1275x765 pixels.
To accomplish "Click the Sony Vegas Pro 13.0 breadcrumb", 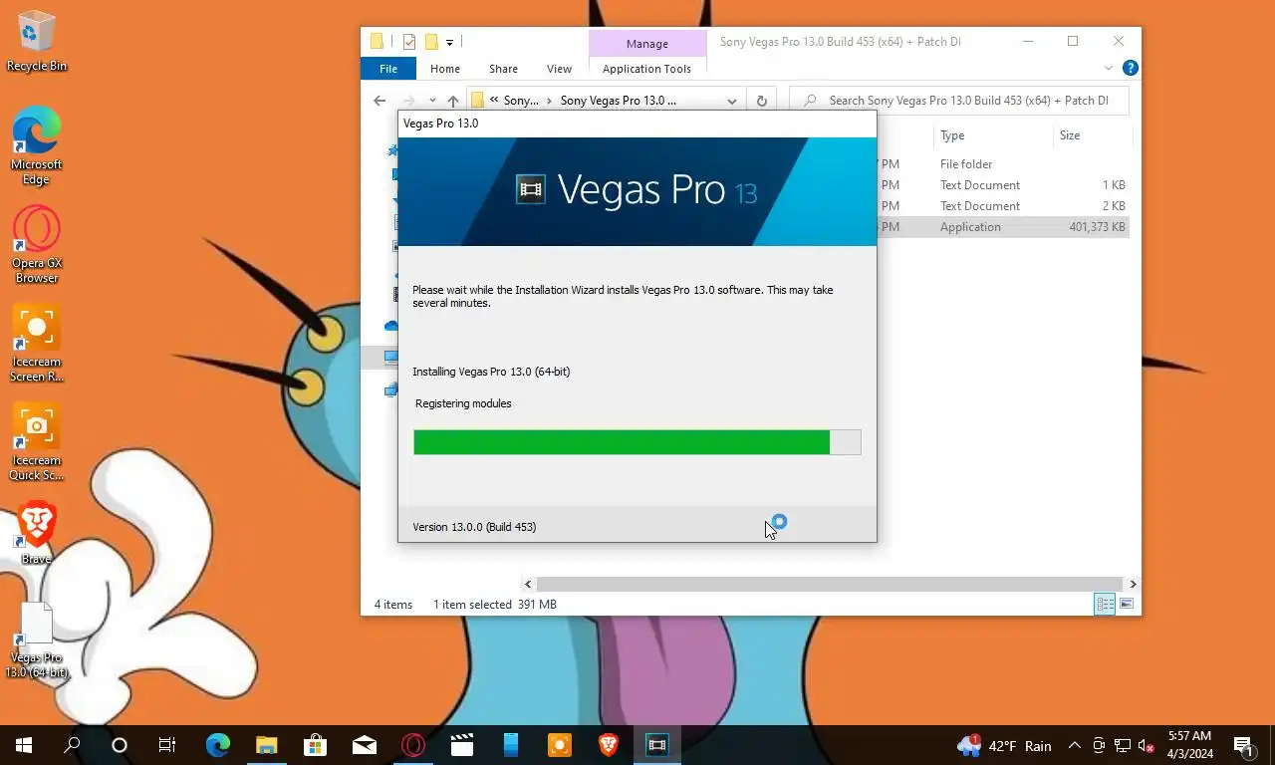I will (x=619, y=101).
